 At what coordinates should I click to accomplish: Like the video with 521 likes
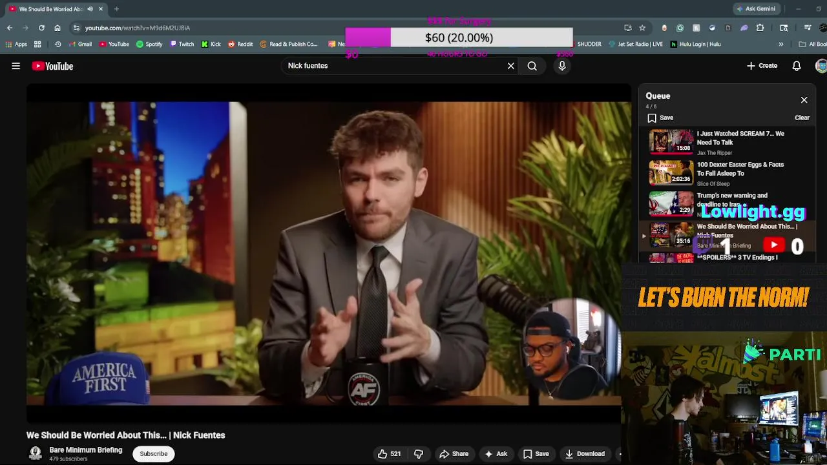(x=390, y=454)
